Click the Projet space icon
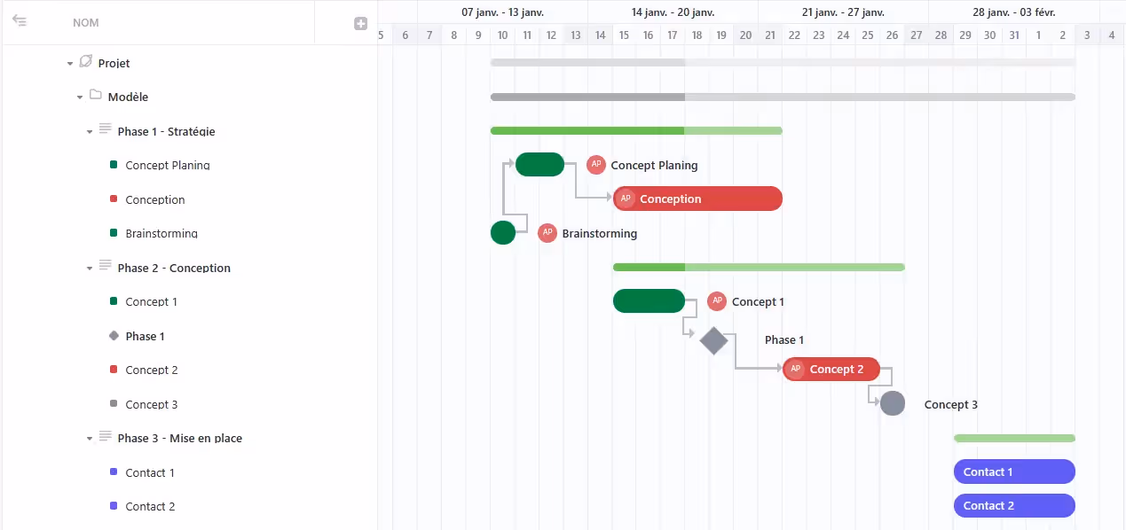The height and width of the screenshot is (530, 1126). click(86, 62)
